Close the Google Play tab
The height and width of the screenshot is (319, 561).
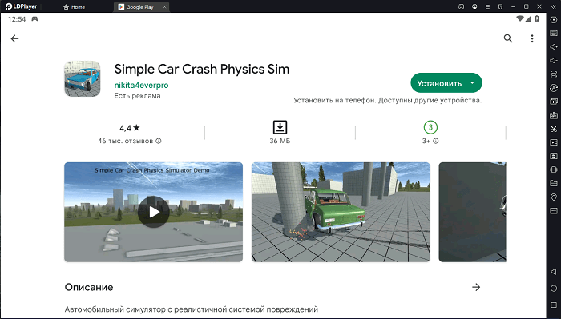click(164, 6)
